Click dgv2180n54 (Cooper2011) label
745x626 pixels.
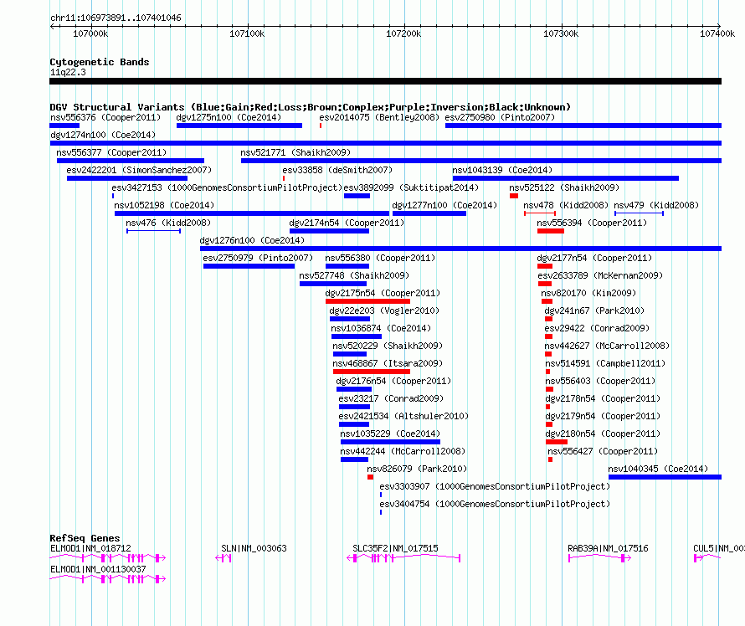tap(603, 434)
